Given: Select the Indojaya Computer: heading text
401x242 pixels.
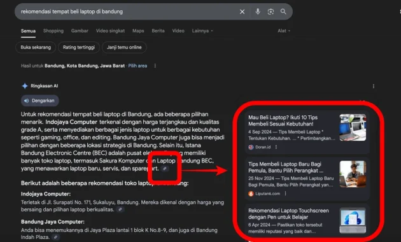Looking at the screenshot, I should pyautogui.click(x=46, y=194).
